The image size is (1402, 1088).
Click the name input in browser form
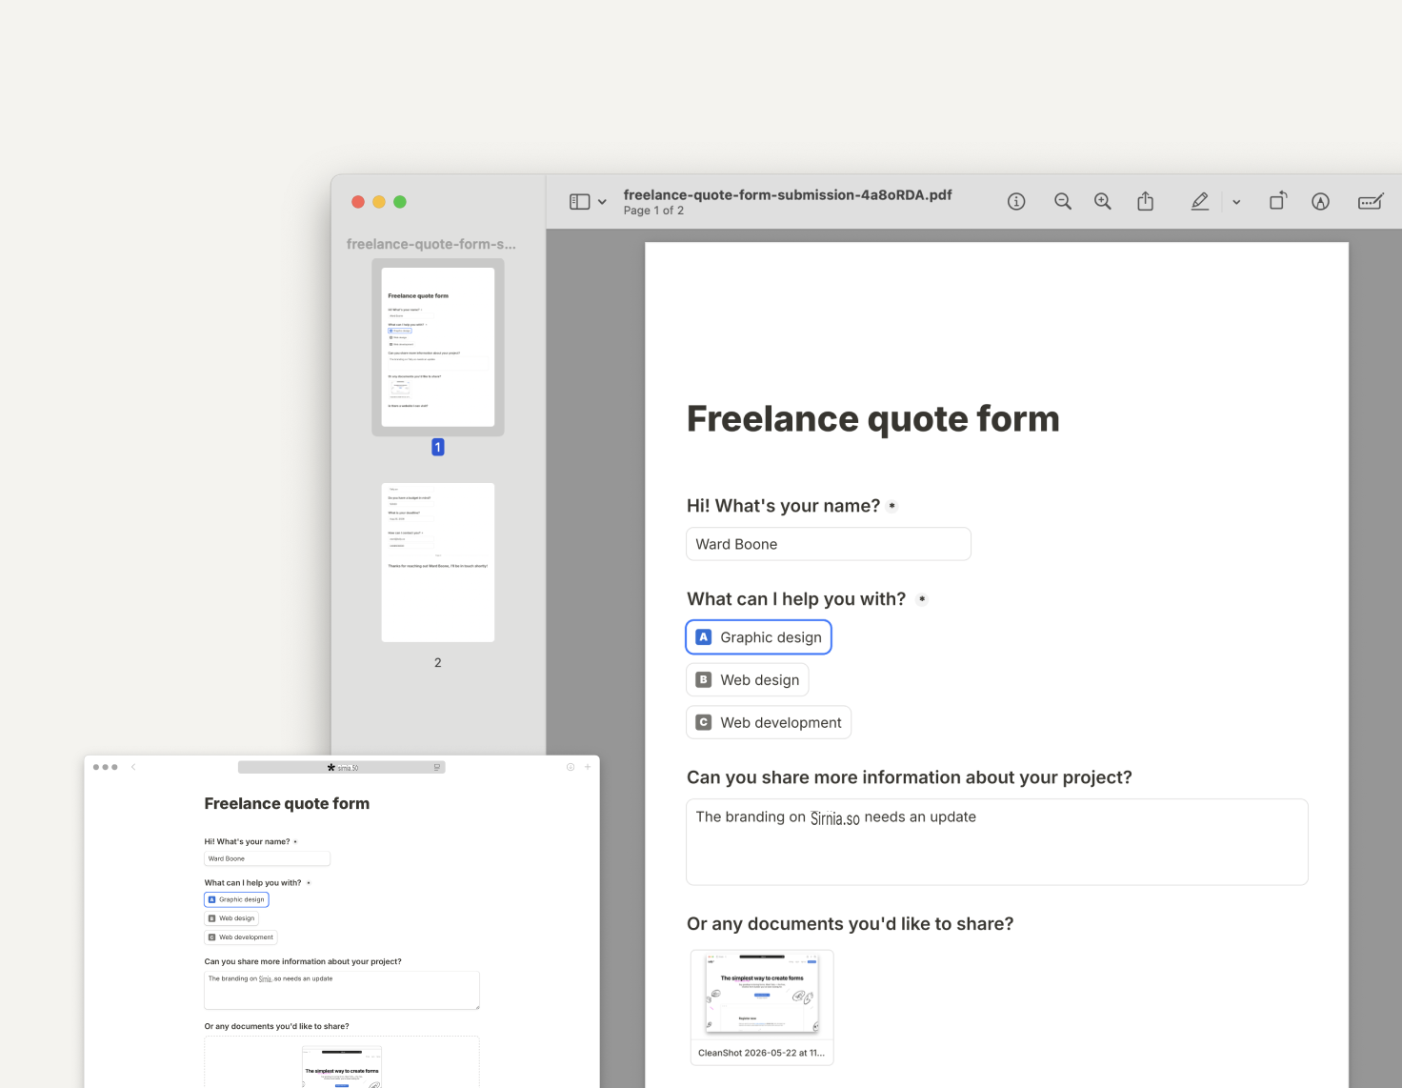click(268, 858)
